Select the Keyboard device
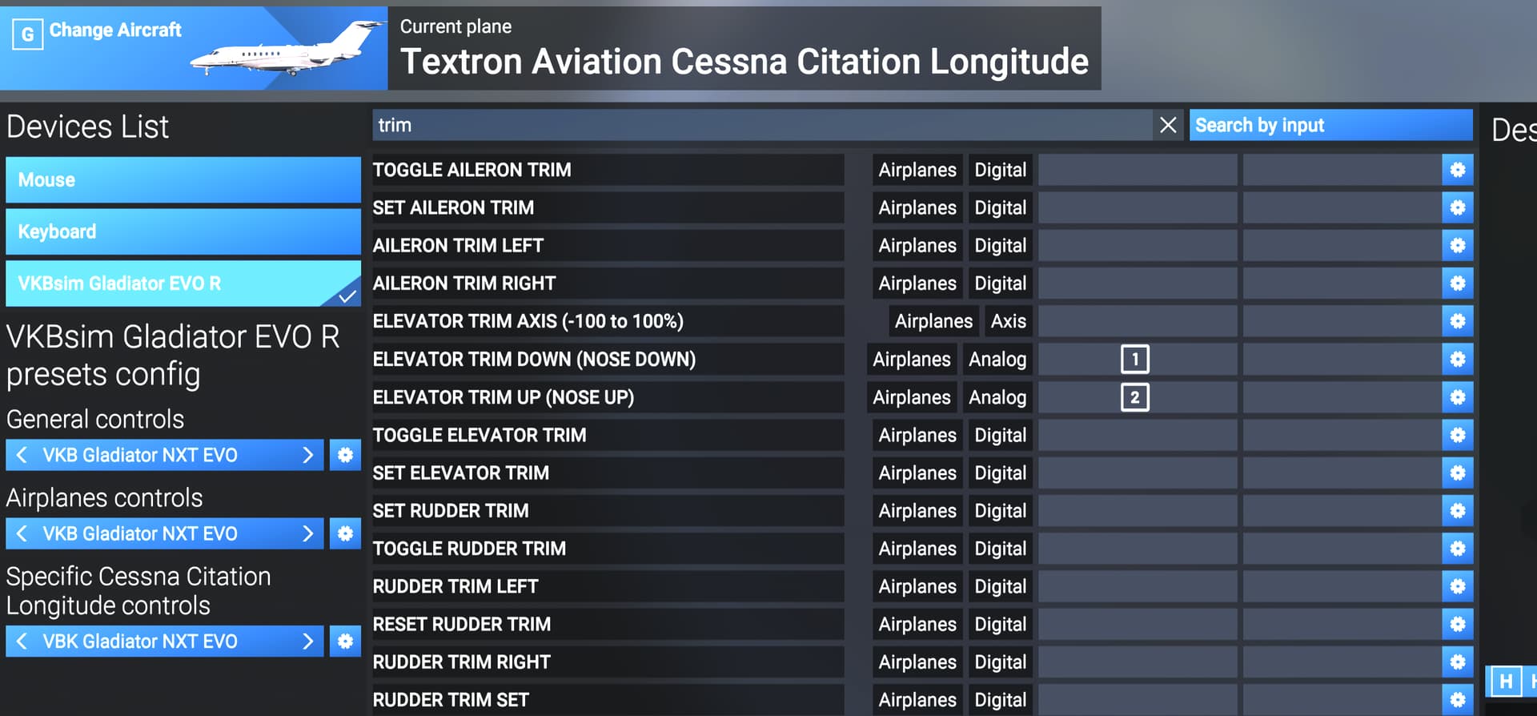 [183, 231]
